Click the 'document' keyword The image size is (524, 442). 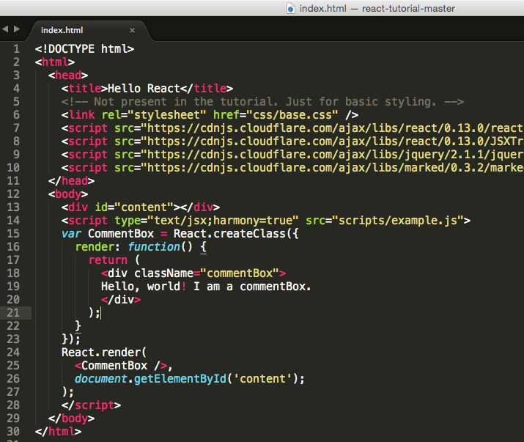[x=101, y=379]
